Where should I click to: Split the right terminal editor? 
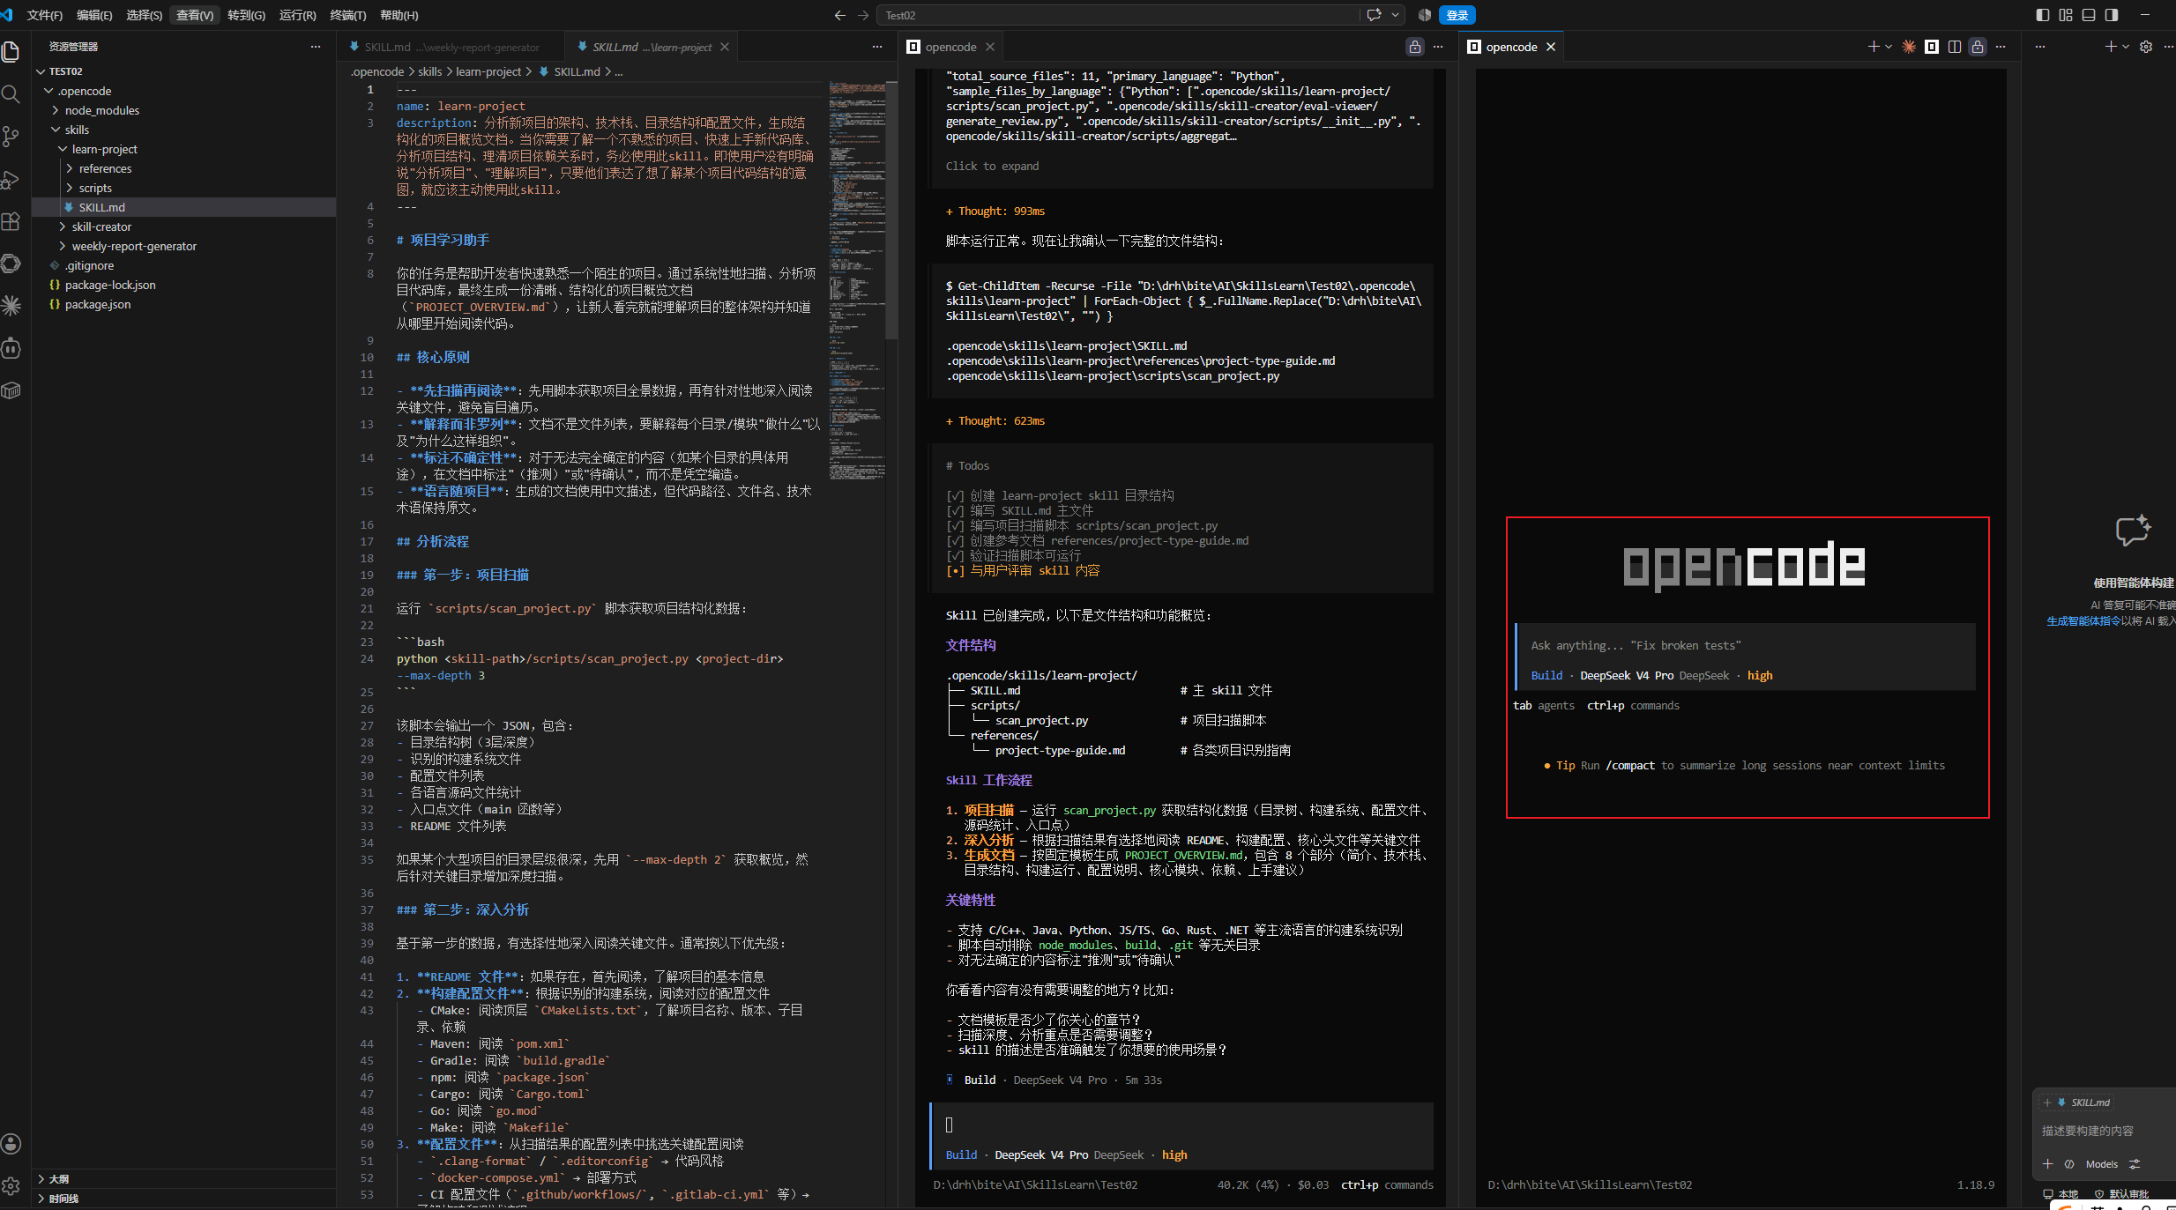point(1955,47)
